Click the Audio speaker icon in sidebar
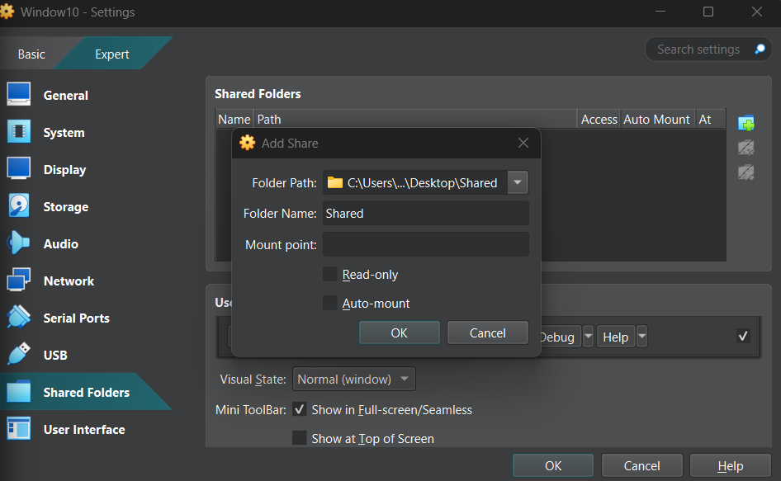Viewport: 781px width, 481px height. tap(19, 243)
